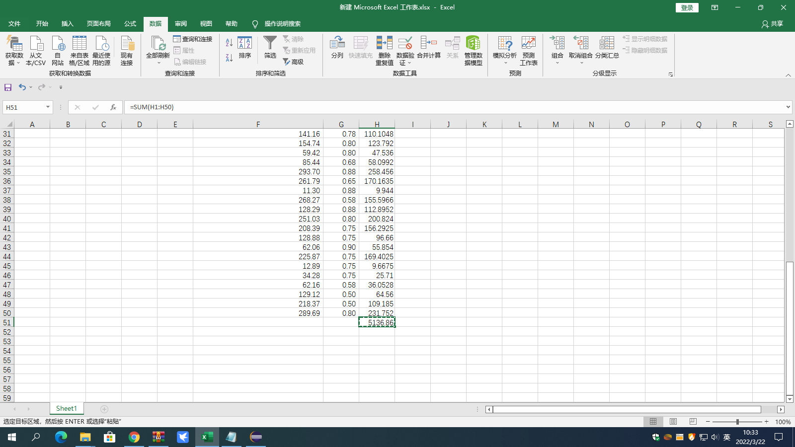Click the Sort A to Z ascending icon
The image size is (795, 447).
pos(229,43)
